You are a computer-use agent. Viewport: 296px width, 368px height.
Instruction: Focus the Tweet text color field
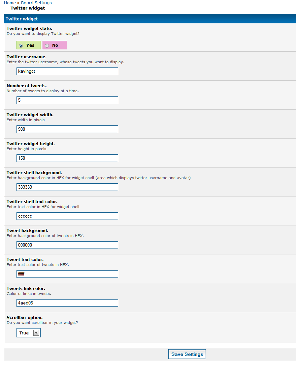tap(67, 274)
